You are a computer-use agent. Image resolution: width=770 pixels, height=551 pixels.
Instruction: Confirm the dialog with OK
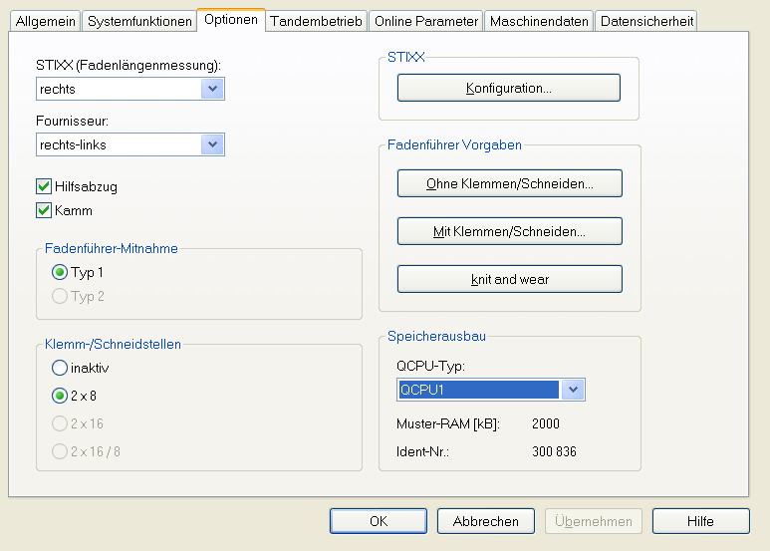[378, 521]
